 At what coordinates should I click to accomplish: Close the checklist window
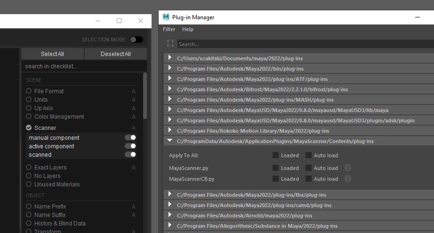[141, 21]
